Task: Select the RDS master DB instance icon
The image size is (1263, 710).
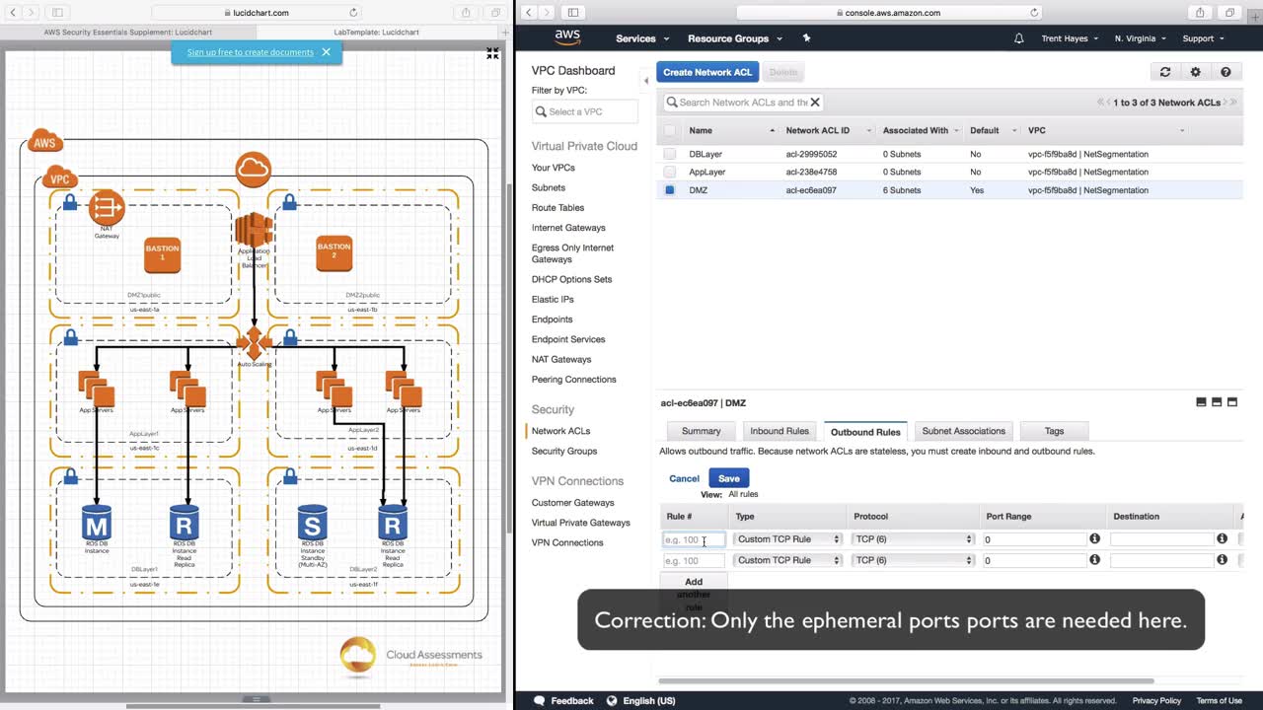Action: point(97,522)
